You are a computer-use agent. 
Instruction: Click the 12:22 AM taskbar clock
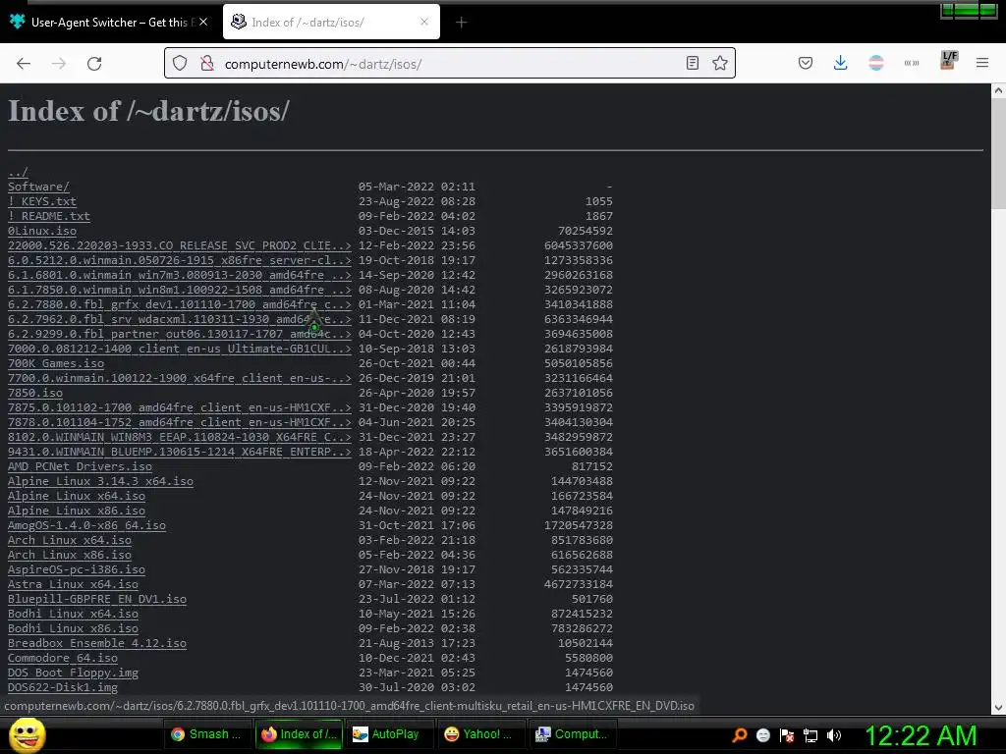[x=922, y=735]
